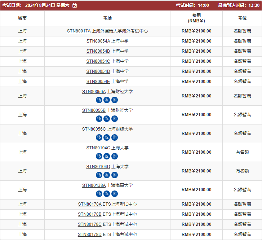Open the STN80104C test center link

(x=98, y=148)
